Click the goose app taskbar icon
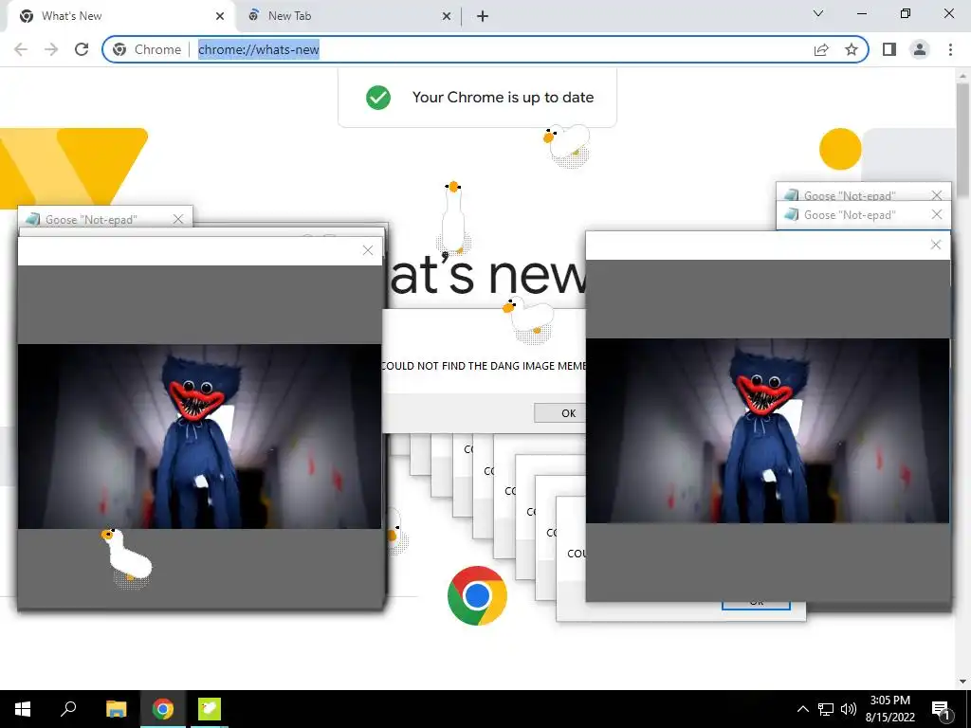The image size is (971, 728). click(x=210, y=709)
